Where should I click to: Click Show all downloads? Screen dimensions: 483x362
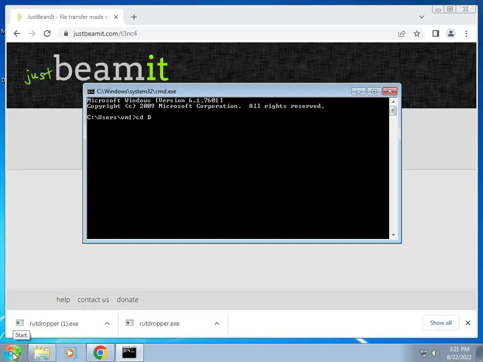[441, 322]
